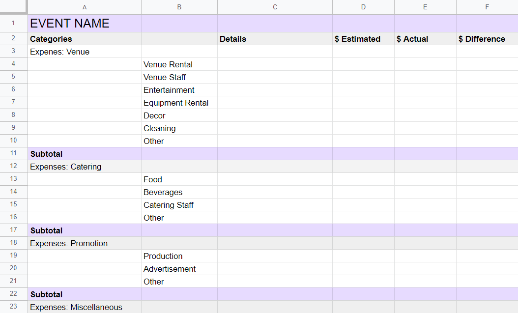Select row 11 header
The image size is (518, 313).
pyautogui.click(x=14, y=153)
